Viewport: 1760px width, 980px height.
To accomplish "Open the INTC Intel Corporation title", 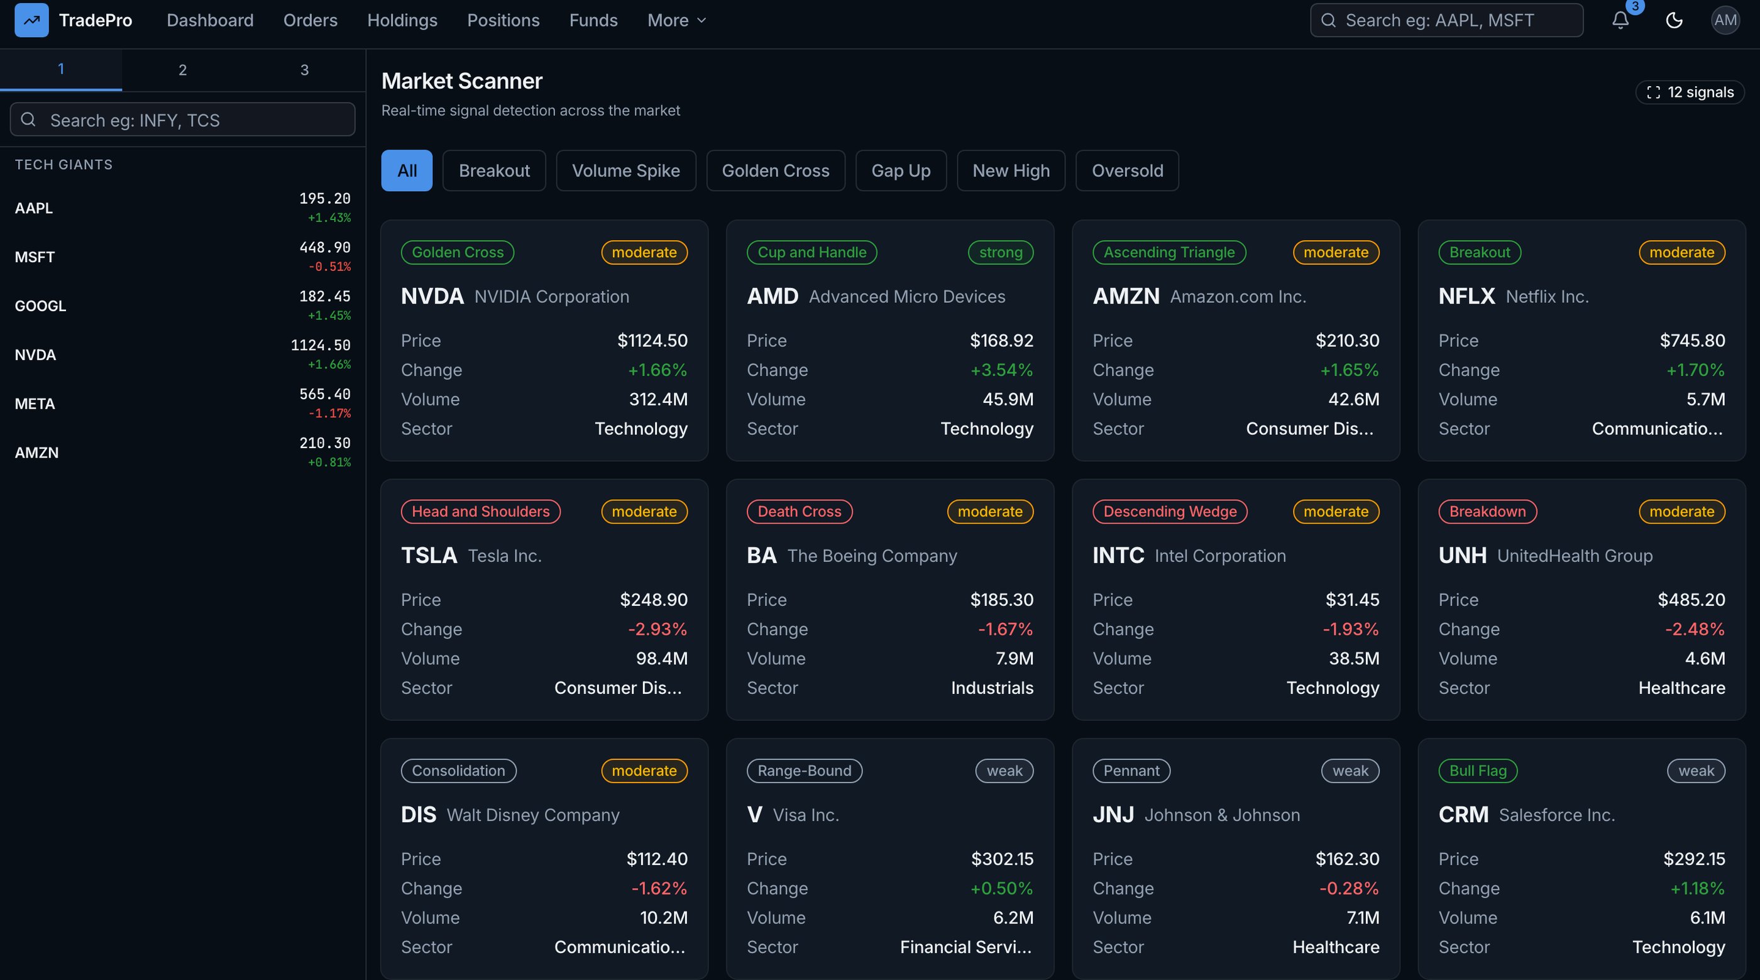I will (1189, 555).
